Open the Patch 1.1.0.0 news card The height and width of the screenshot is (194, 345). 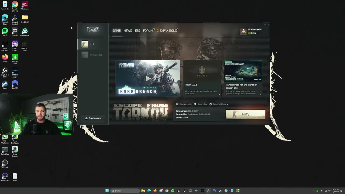pos(202,78)
